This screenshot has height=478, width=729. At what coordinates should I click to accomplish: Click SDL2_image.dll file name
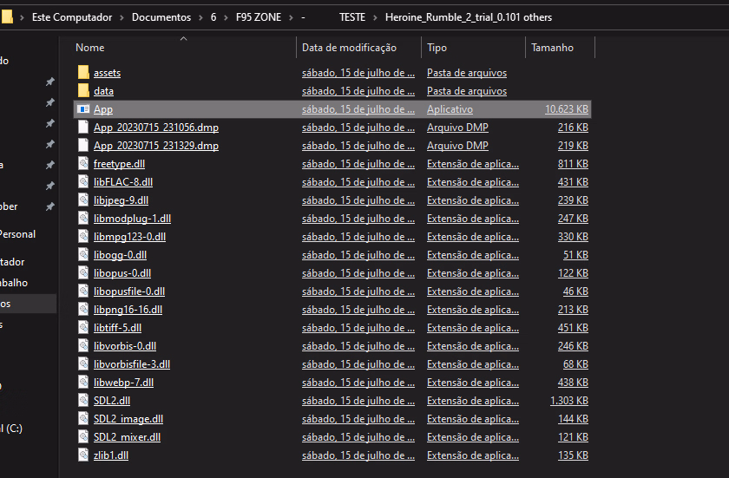coord(128,418)
